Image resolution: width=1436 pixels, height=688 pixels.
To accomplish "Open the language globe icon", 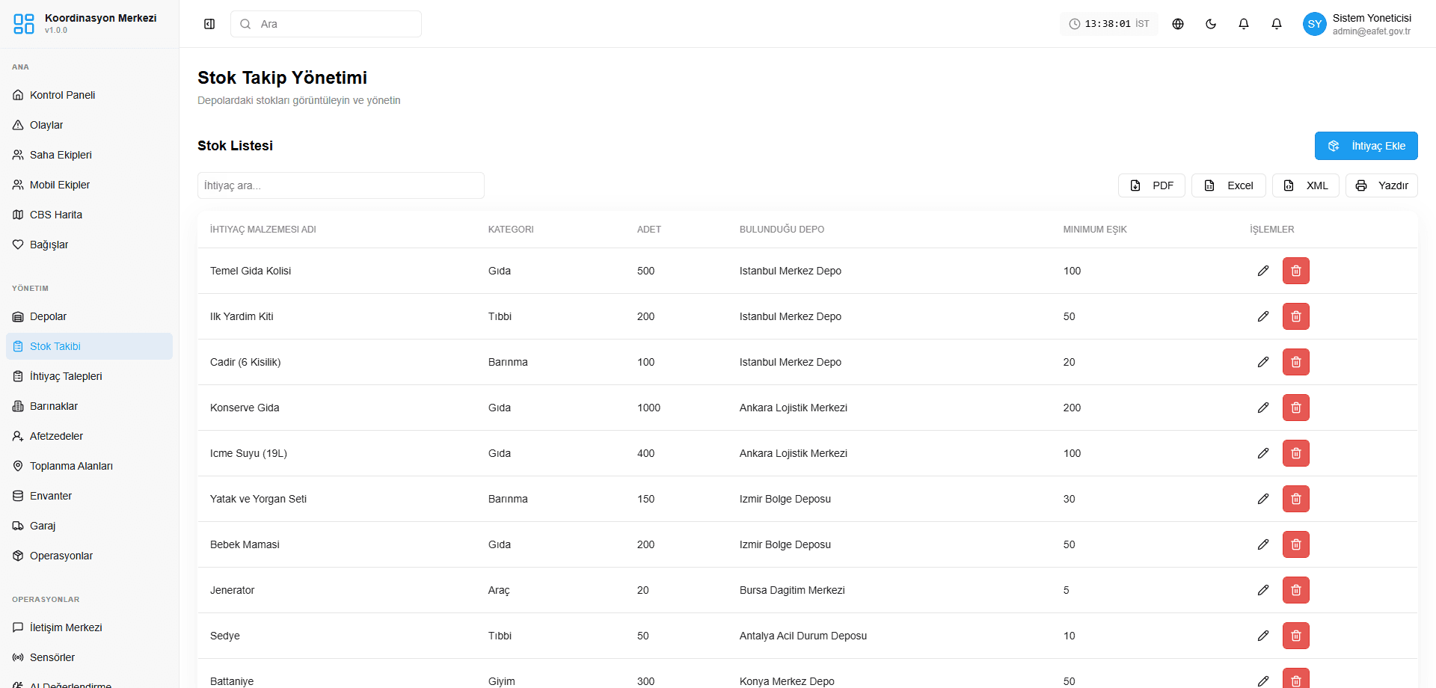I will (x=1178, y=24).
